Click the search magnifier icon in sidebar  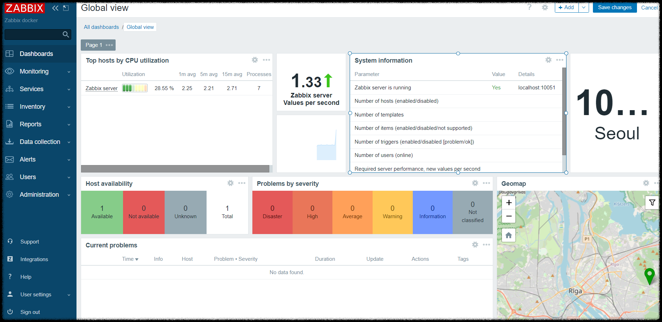point(66,34)
